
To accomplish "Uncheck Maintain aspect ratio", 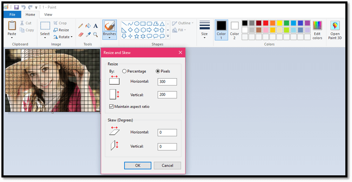I will (111, 106).
